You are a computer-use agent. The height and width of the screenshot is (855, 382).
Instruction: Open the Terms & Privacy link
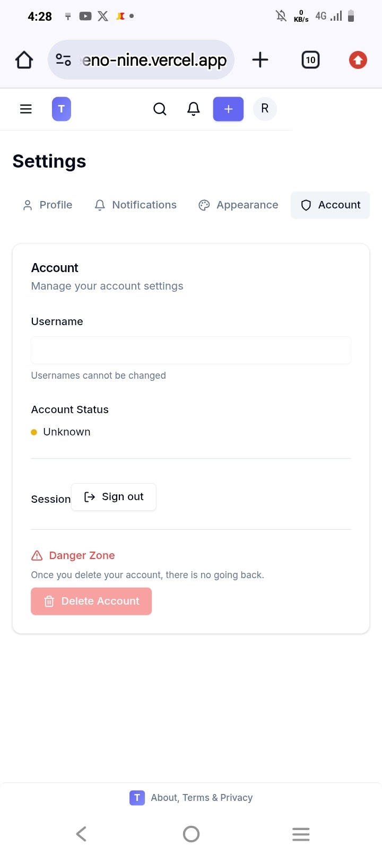(217, 797)
